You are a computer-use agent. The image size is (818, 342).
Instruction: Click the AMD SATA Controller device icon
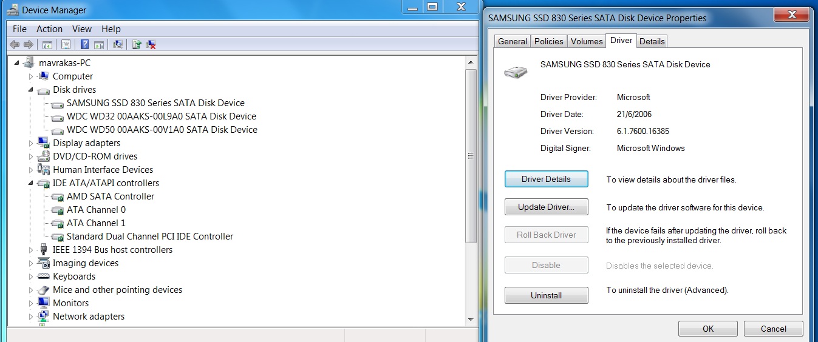pos(58,196)
